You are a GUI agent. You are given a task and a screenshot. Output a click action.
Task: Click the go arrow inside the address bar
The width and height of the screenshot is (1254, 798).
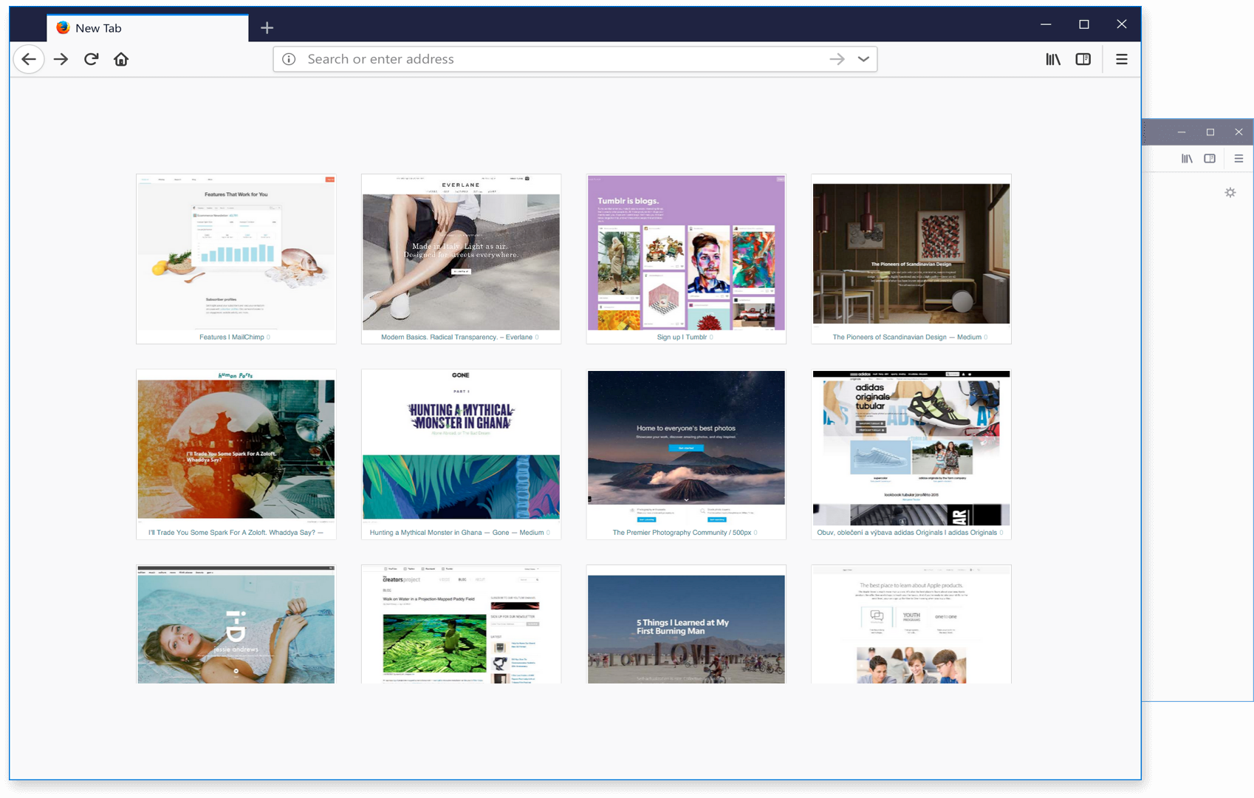point(837,58)
